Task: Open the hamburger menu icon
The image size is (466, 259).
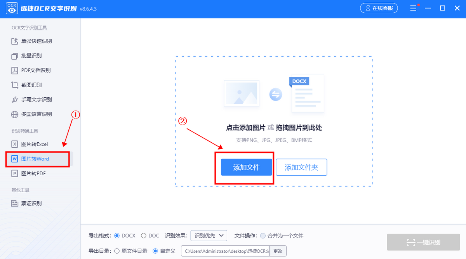Action: point(414,8)
